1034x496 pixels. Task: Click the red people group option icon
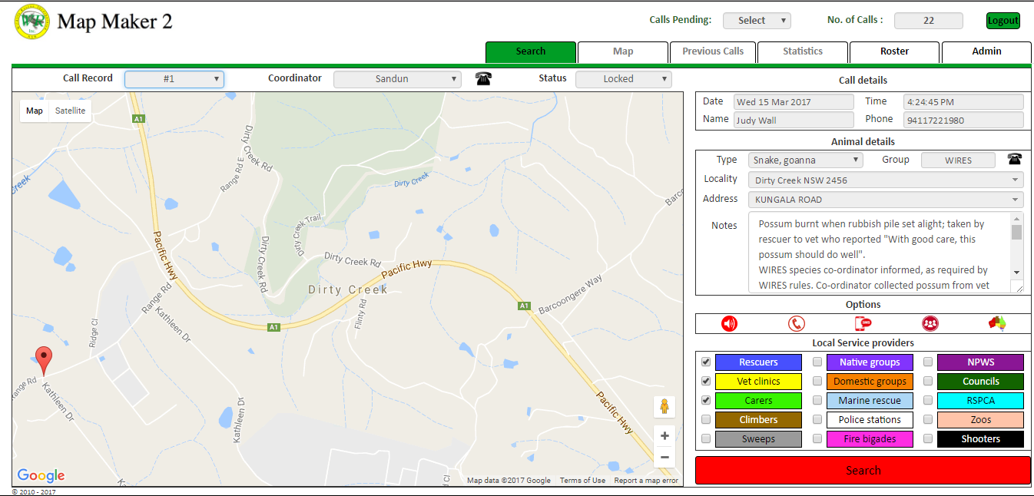[x=930, y=323]
